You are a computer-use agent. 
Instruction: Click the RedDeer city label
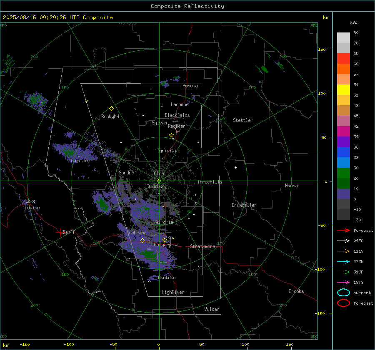(177, 126)
